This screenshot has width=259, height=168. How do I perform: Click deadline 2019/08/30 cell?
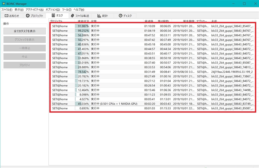[x=184, y=72]
